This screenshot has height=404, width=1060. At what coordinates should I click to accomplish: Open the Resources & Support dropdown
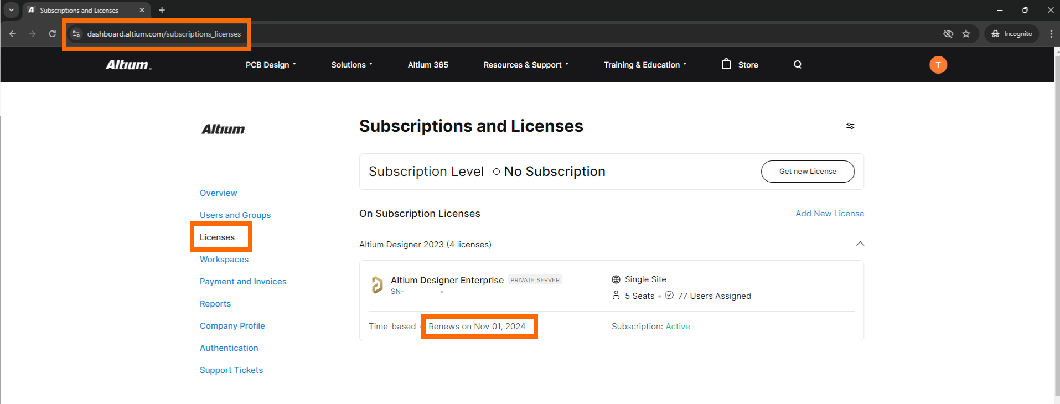coord(526,65)
